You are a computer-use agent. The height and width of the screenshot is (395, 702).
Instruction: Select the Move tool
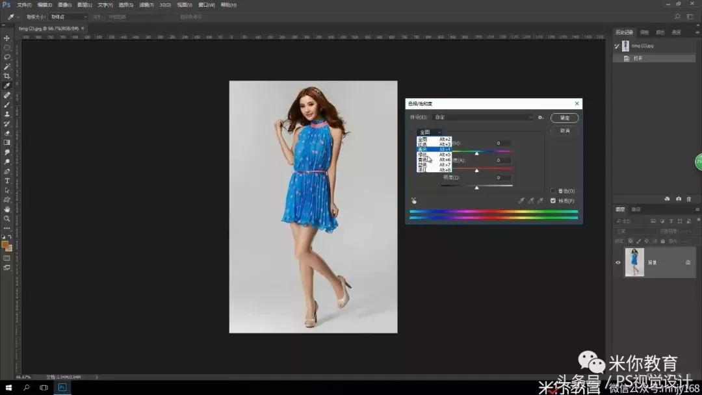point(7,38)
